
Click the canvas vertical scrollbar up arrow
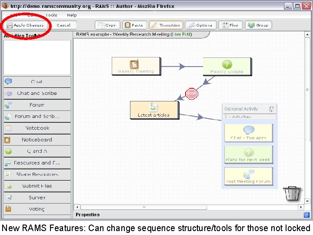point(307,34)
